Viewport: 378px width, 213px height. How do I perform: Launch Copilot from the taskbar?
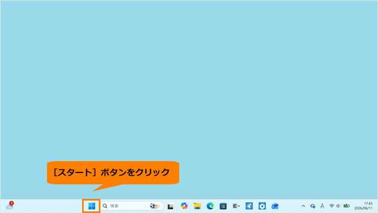coord(184,206)
